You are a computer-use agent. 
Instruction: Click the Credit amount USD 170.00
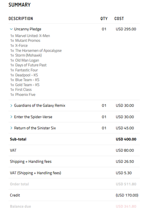pos(127,195)
